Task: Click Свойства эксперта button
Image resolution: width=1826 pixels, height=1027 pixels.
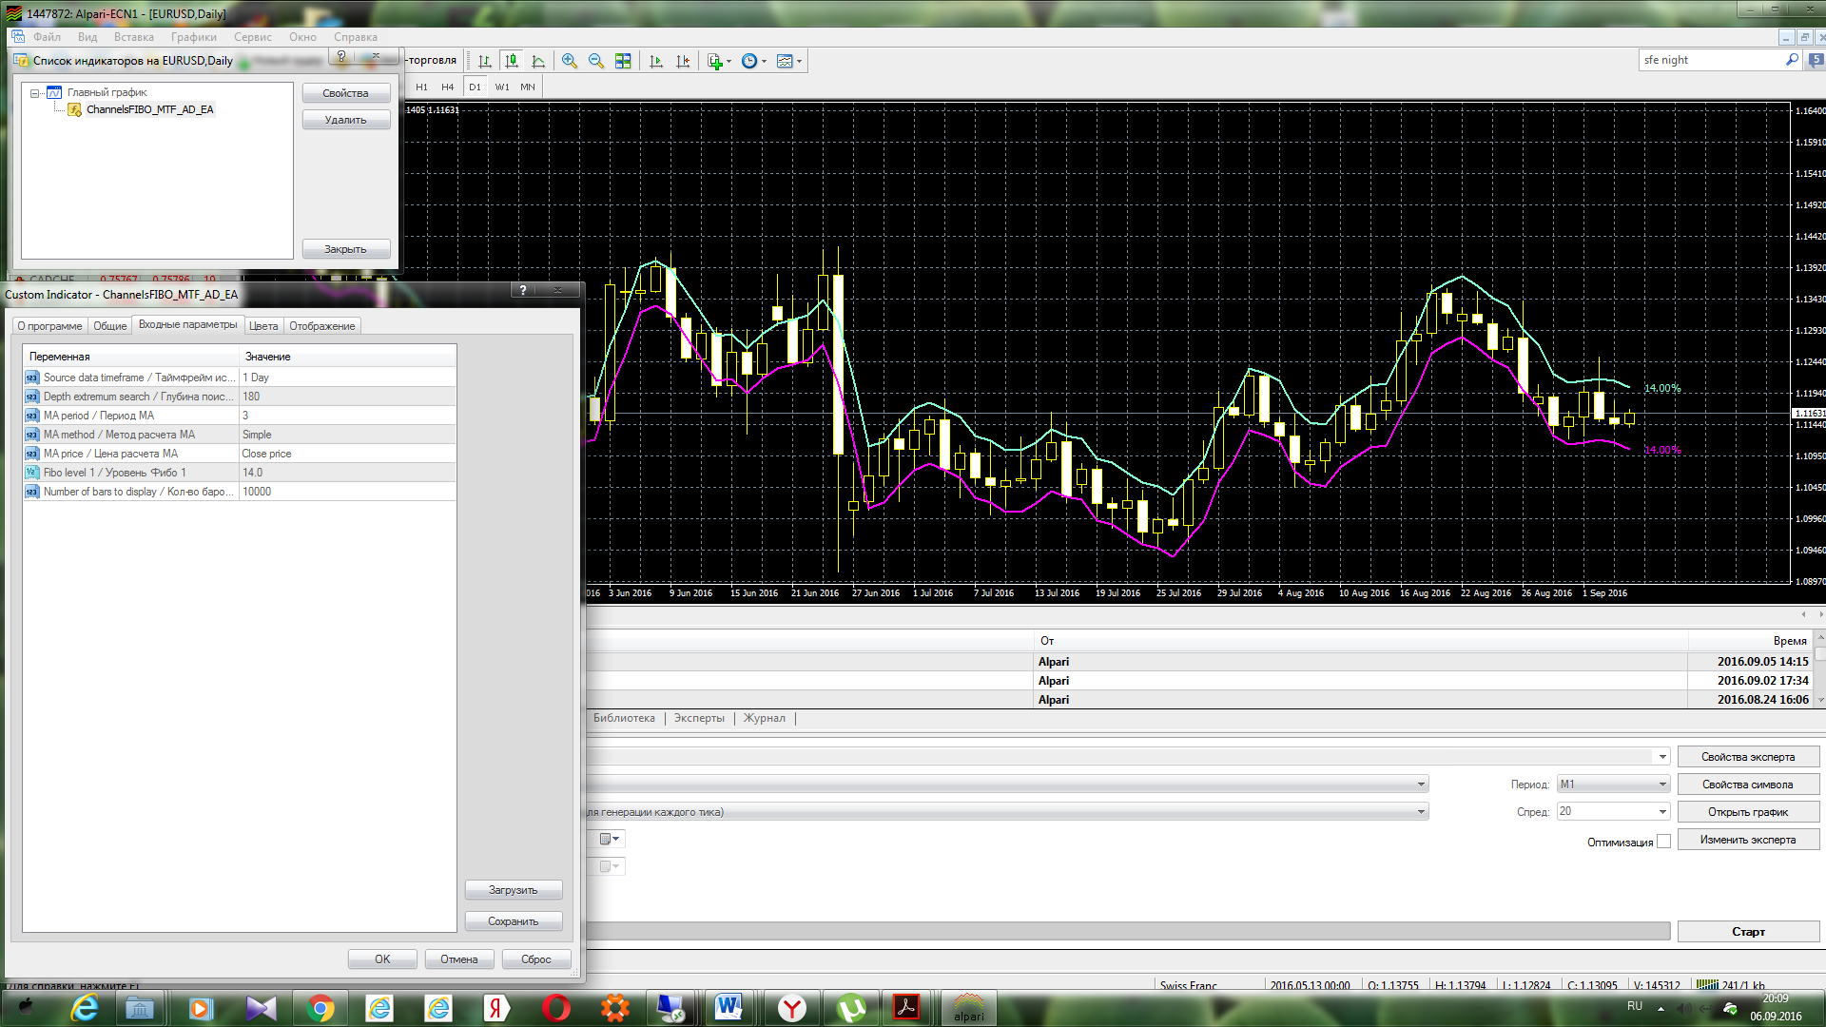Action: point(1748,757)
